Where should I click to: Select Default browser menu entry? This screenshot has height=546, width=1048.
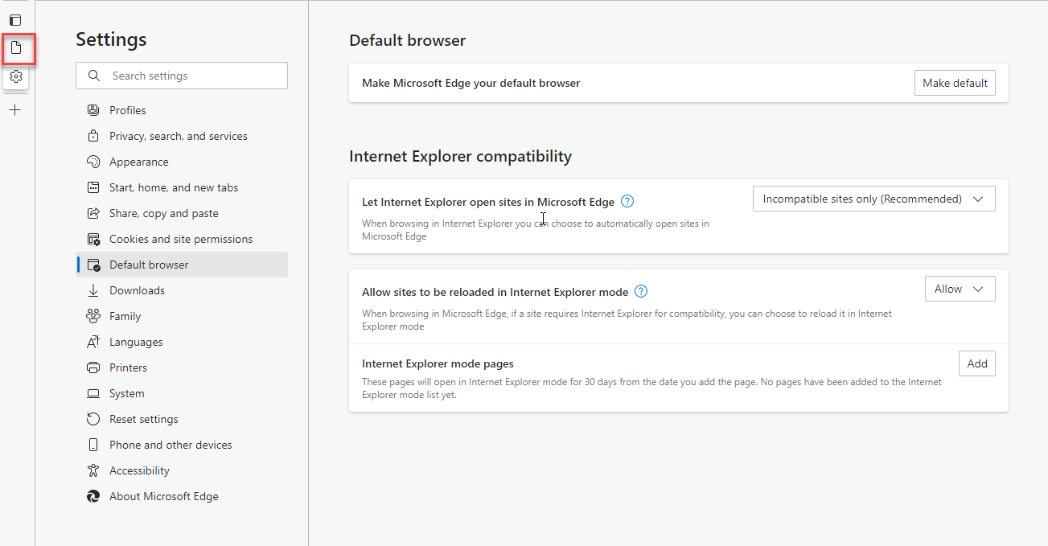click(182, 265)
